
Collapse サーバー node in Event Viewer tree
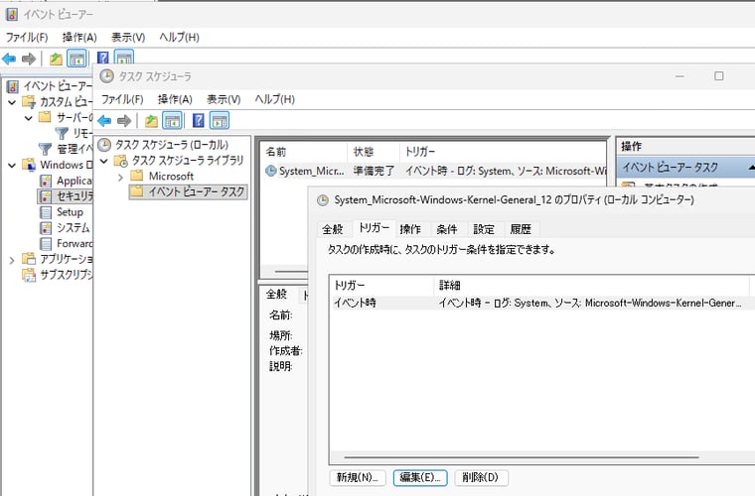[28, 118]
